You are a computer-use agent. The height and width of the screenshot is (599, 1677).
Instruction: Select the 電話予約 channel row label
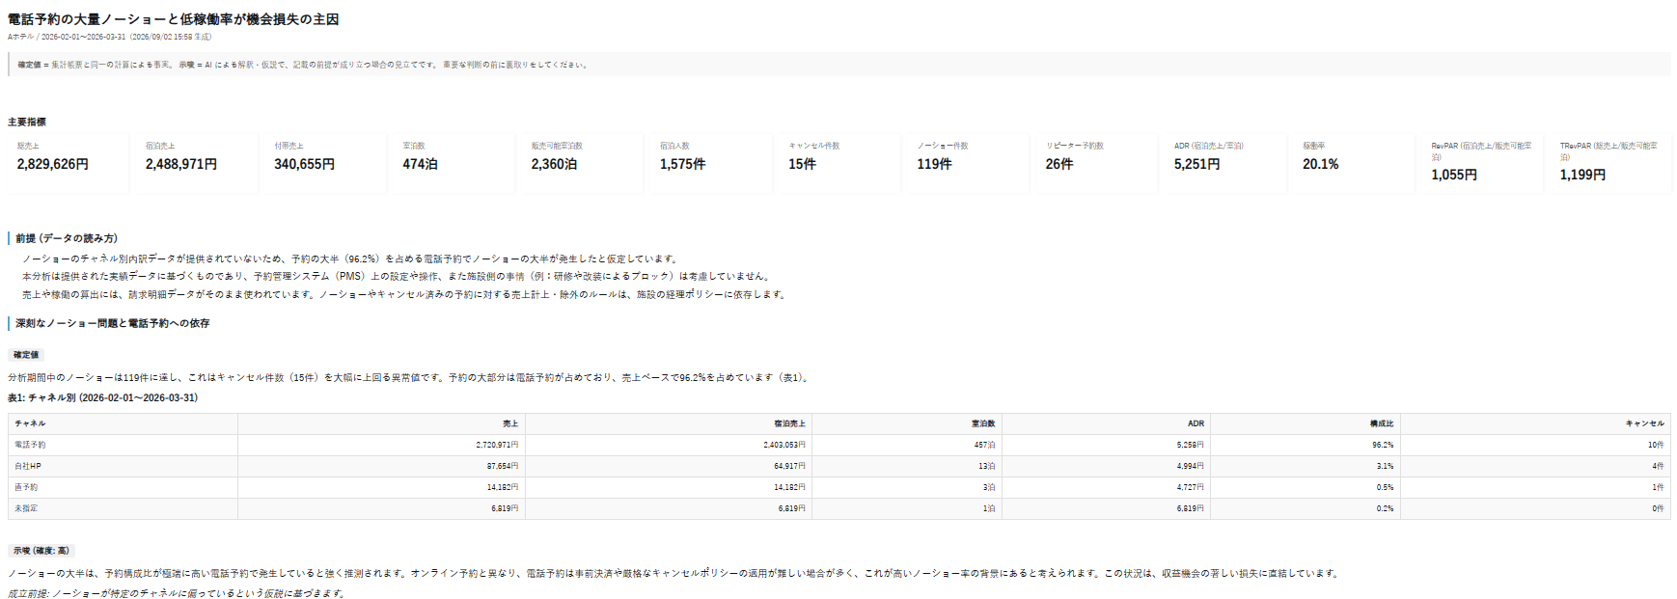pyautogui.click(x=30, y=445)
